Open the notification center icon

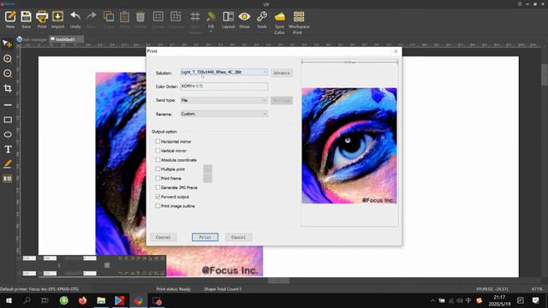click(x=535, y=300)
